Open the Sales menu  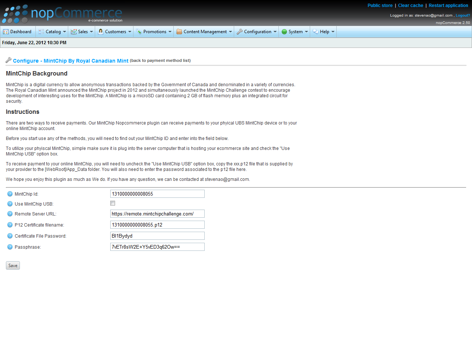point(81,32)
